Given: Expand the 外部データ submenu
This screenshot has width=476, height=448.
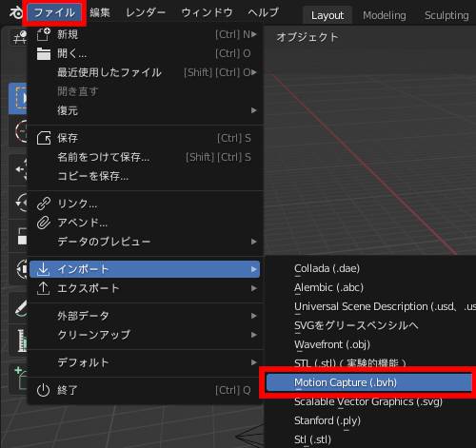Looking at the screenshot, I should 145,316.
